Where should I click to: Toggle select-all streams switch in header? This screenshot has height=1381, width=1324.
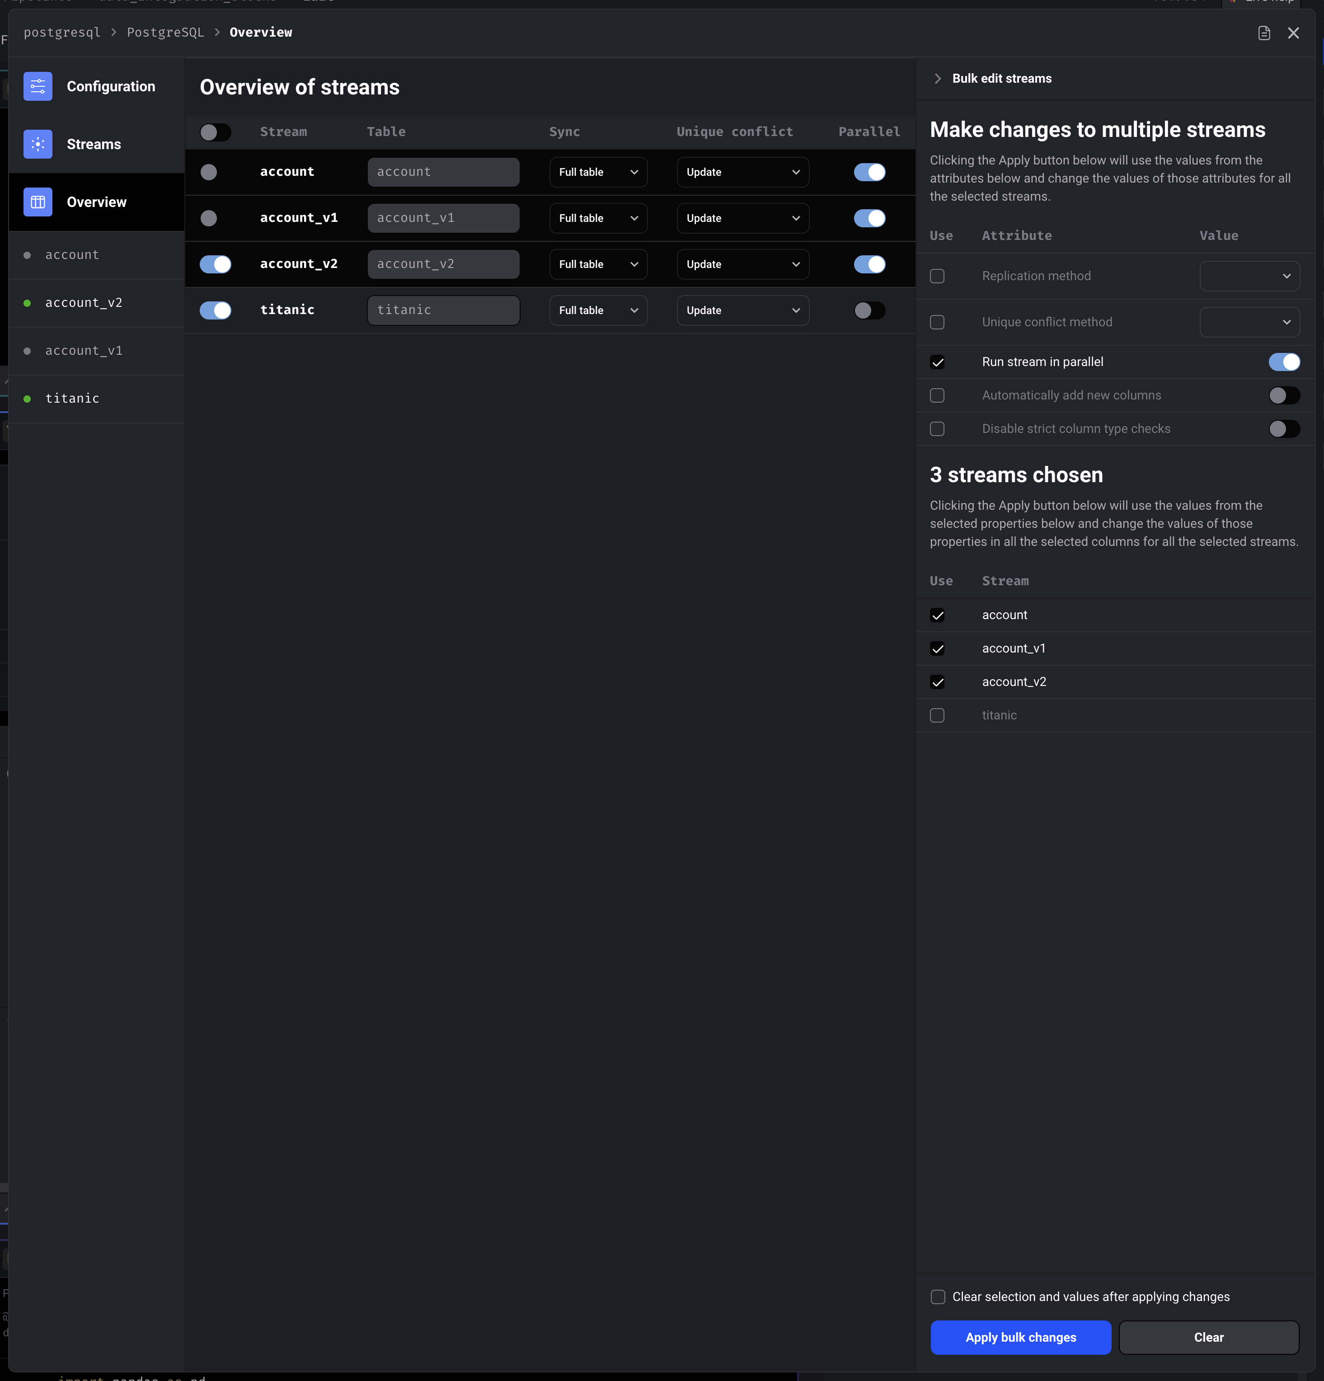(x=216, y=132)
